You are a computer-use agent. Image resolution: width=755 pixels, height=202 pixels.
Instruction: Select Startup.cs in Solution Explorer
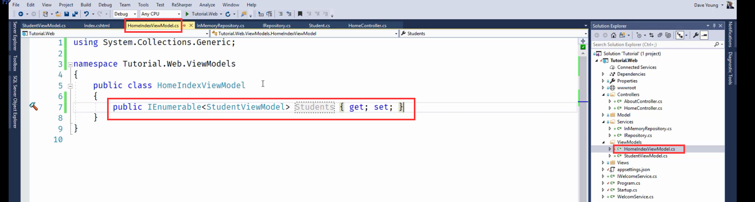[627, 190]
